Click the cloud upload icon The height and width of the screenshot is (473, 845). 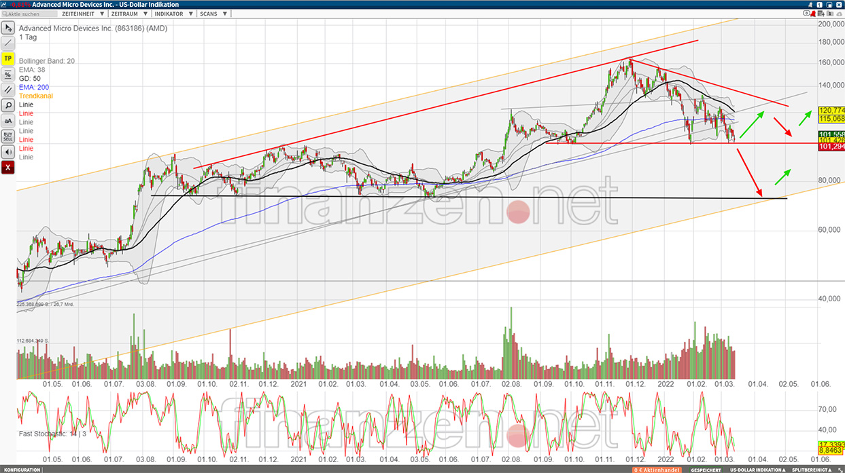[838, 14]
